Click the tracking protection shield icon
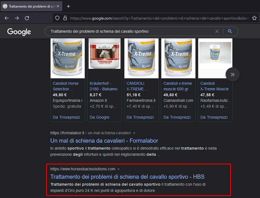 (58, 18)
